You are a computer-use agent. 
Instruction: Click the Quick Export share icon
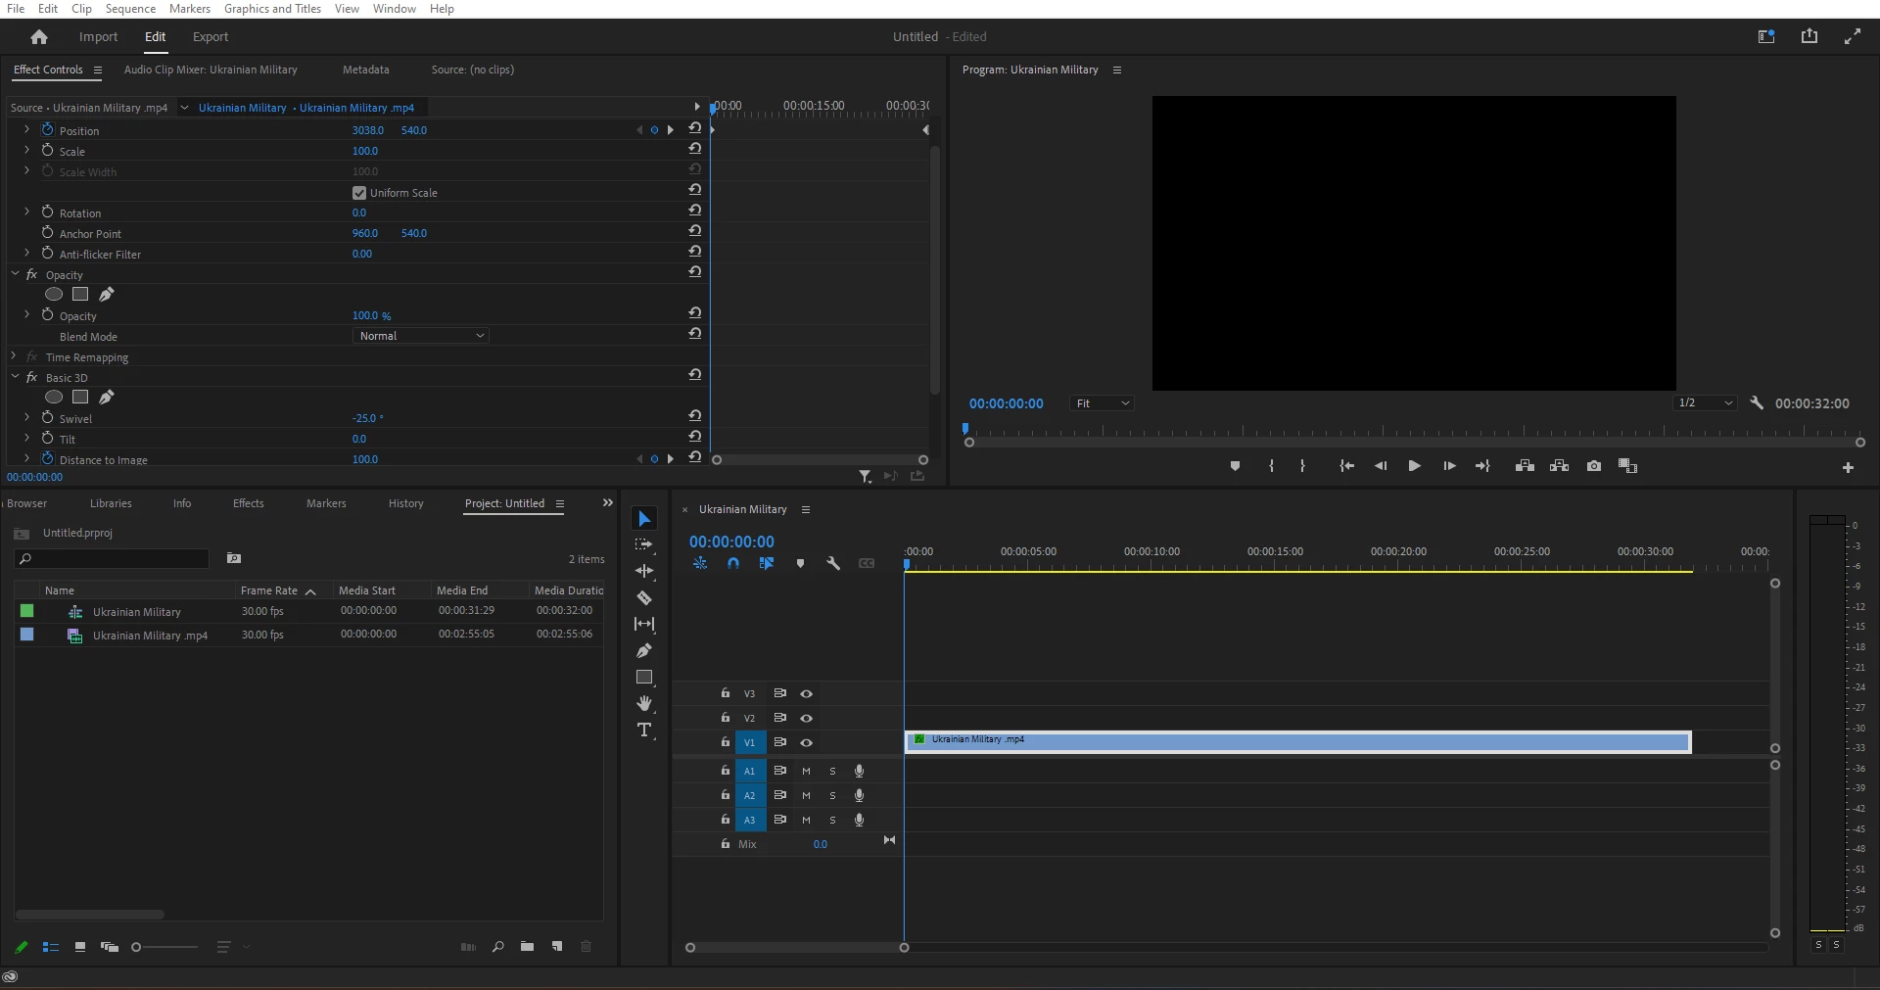point(1809,36)
